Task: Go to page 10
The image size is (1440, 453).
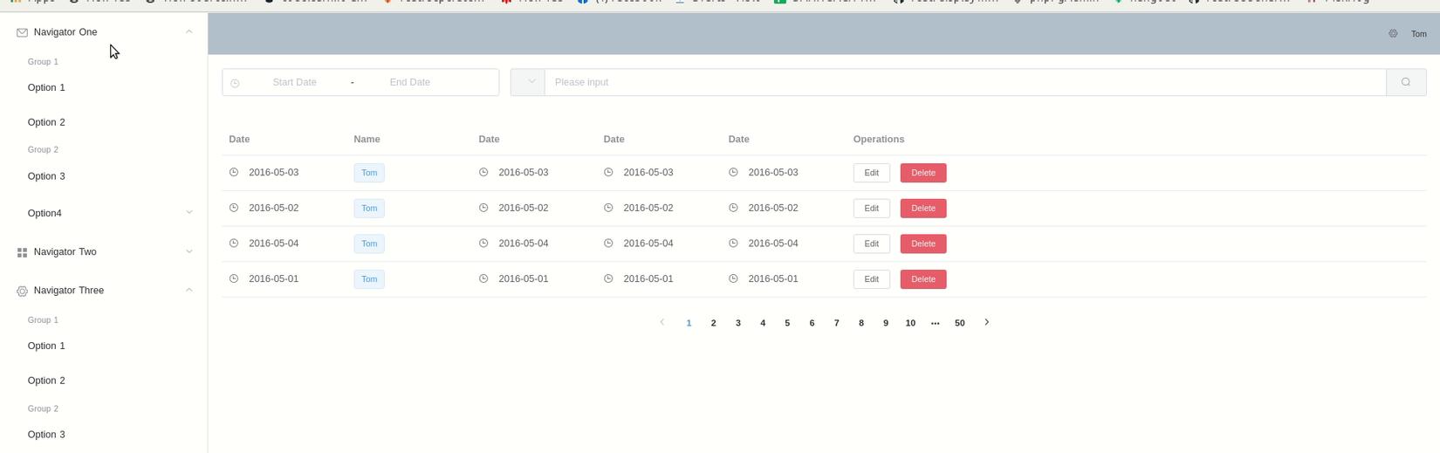Action: click(910, 323)
